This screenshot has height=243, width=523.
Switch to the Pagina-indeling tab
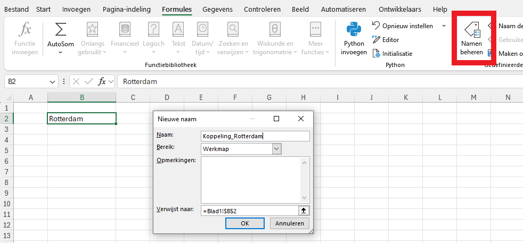127,10
